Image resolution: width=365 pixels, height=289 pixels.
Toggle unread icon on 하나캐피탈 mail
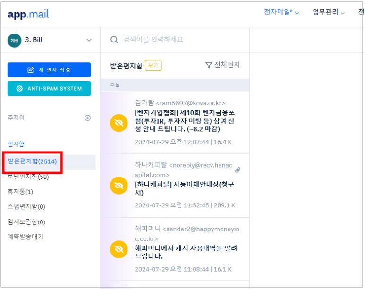click(x=119, y=186)
